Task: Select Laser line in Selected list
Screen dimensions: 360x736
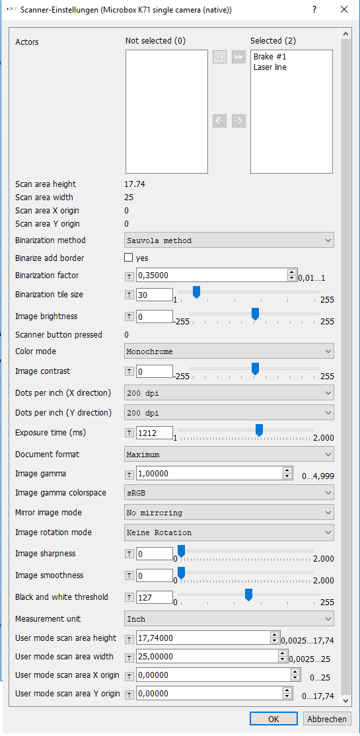Action: click(270, 67)
